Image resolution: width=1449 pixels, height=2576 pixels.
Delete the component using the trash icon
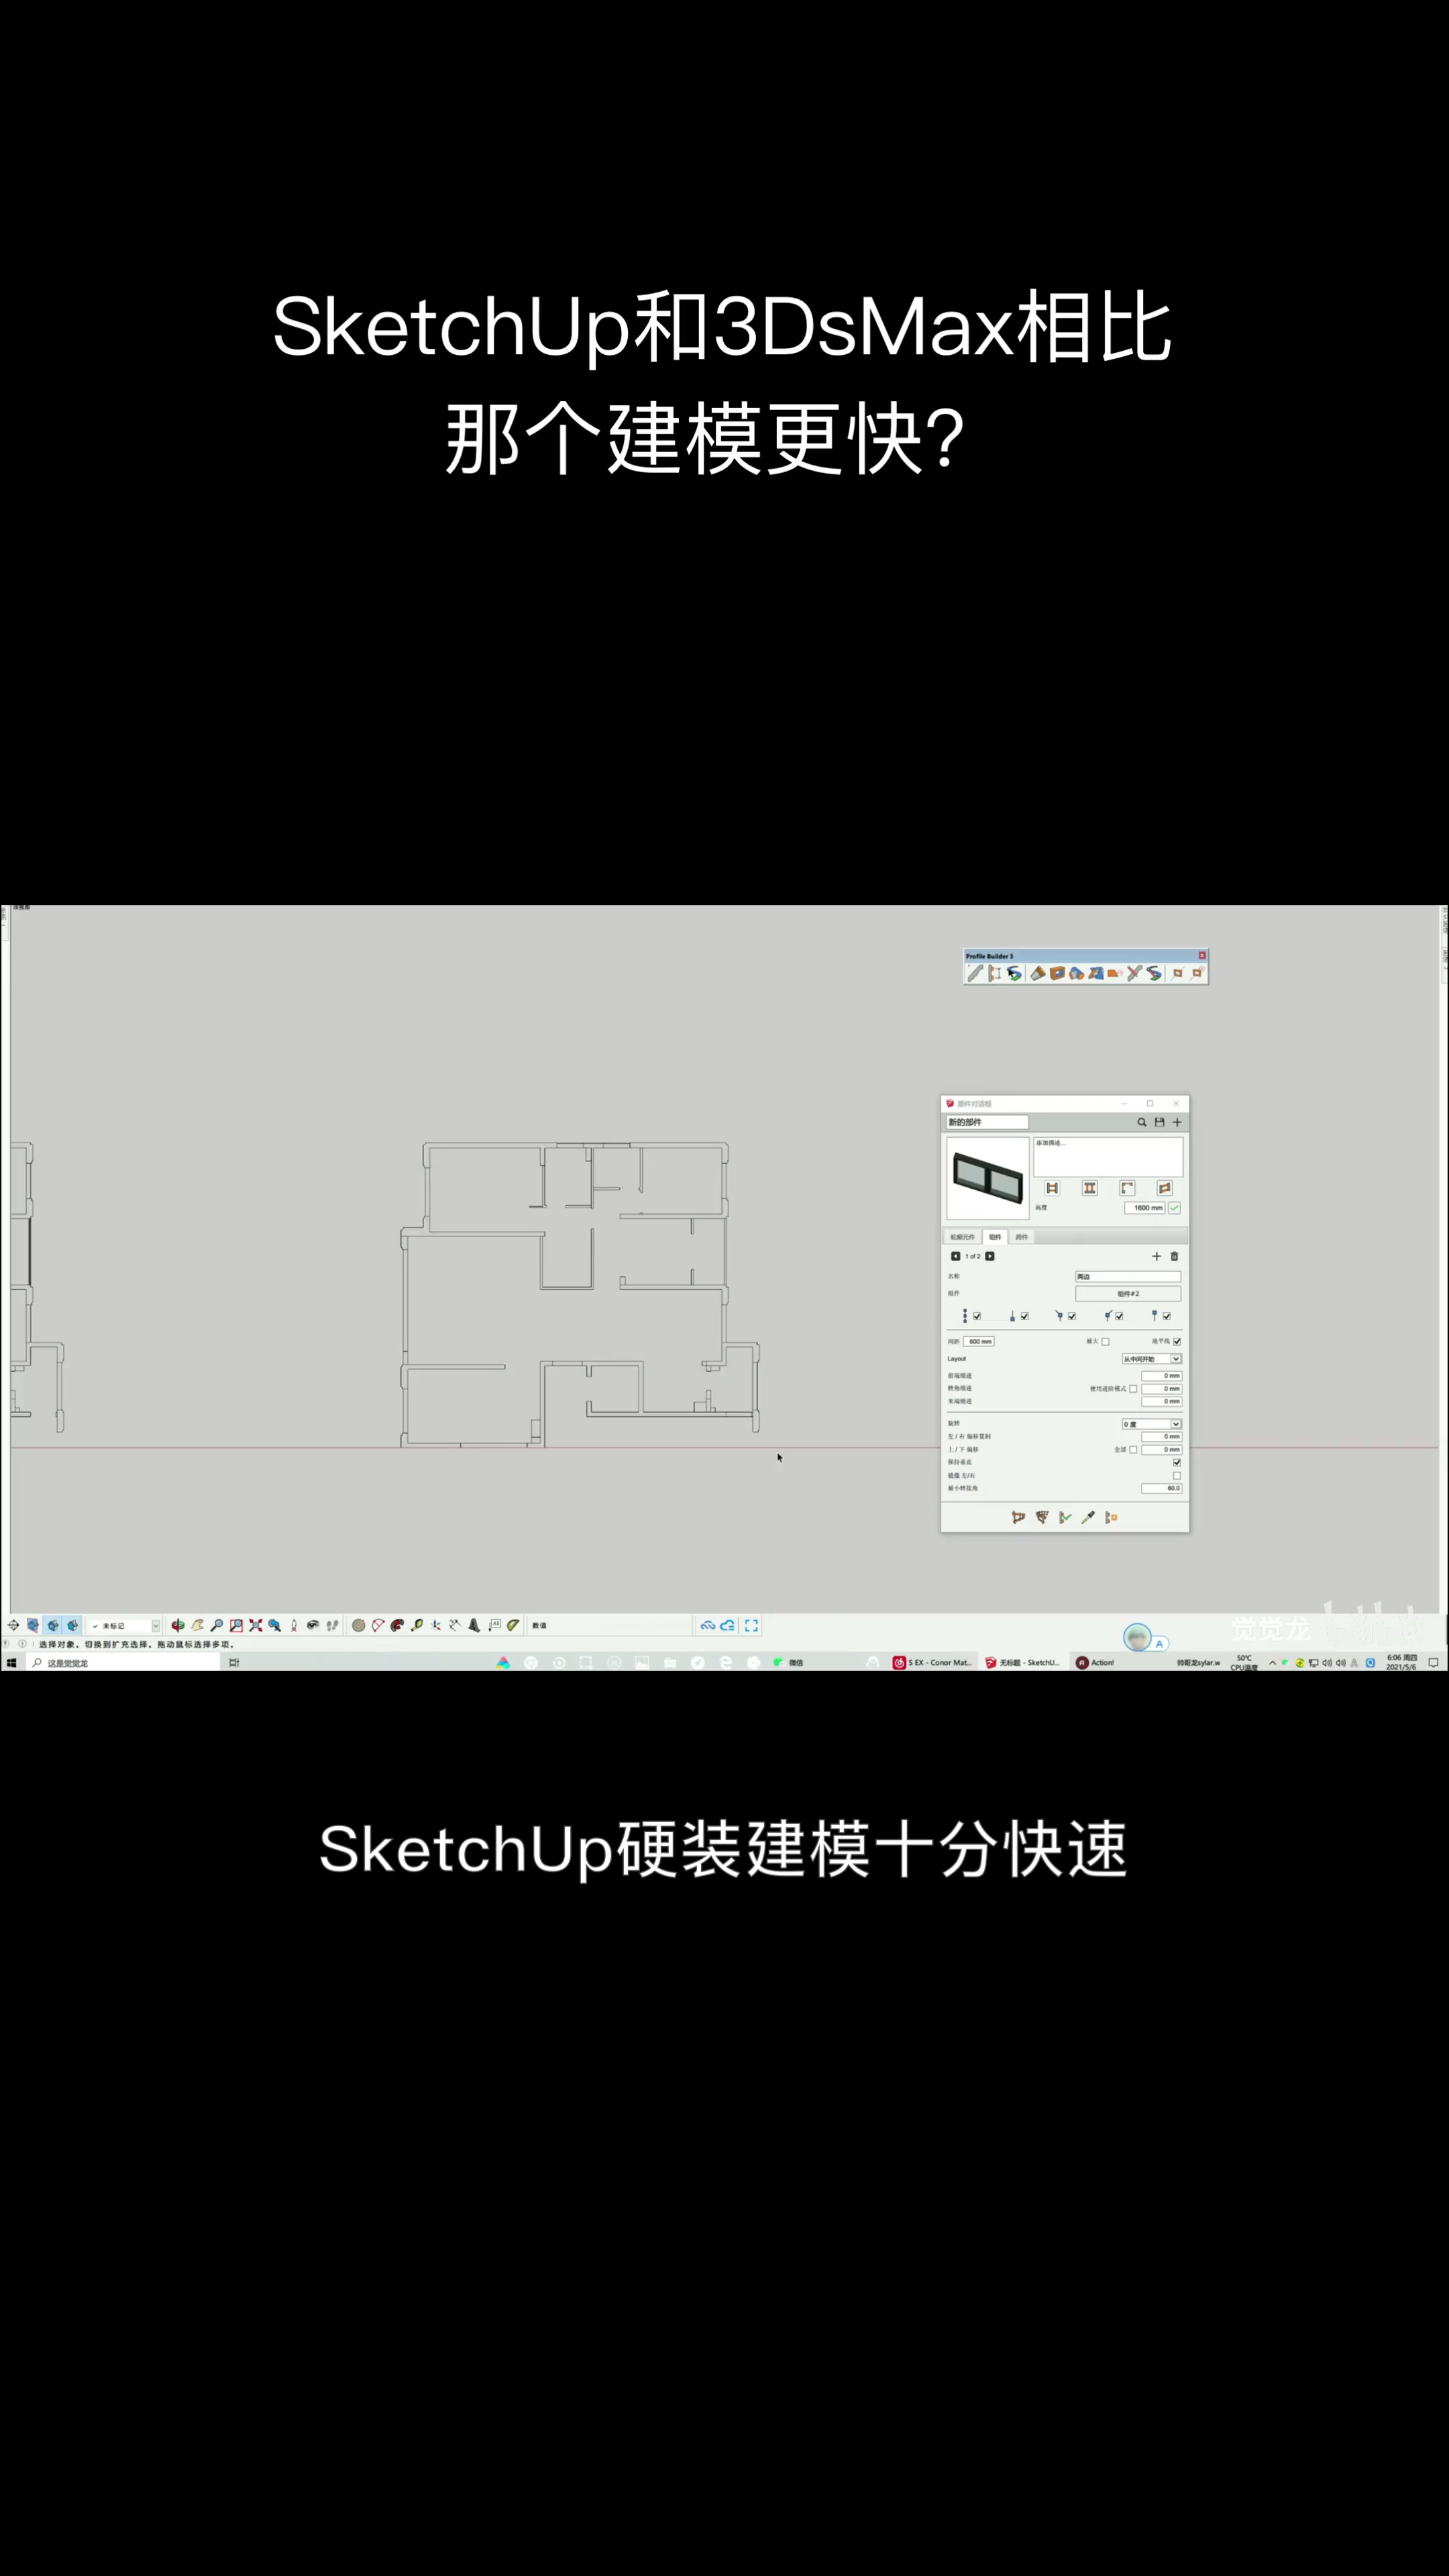point(1175,1256)
